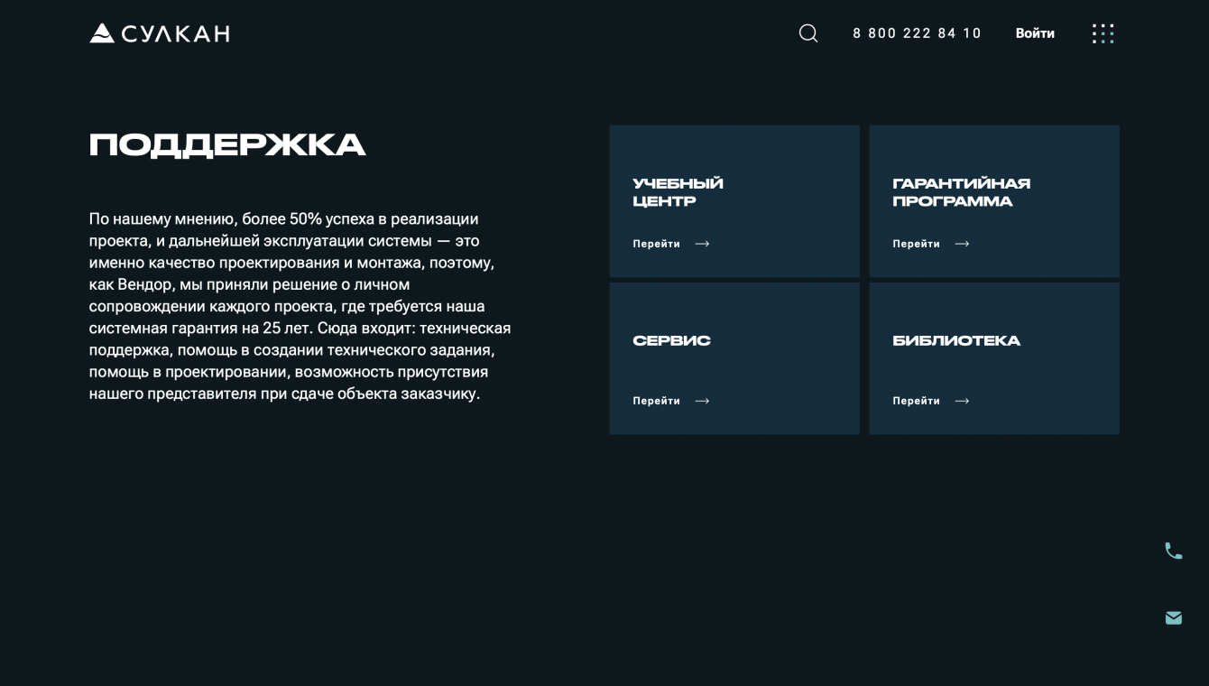Screen dimensions: 1209x686
Task: Select the Гарантийная программа card title
Action: (x=961, y=192)
